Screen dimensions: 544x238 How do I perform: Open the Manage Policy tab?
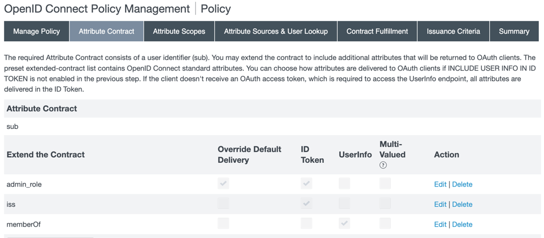click(x=37, y=32)
